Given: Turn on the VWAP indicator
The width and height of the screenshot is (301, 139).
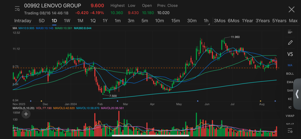Looking at the screenshot, I should click(x=290, y=116).
